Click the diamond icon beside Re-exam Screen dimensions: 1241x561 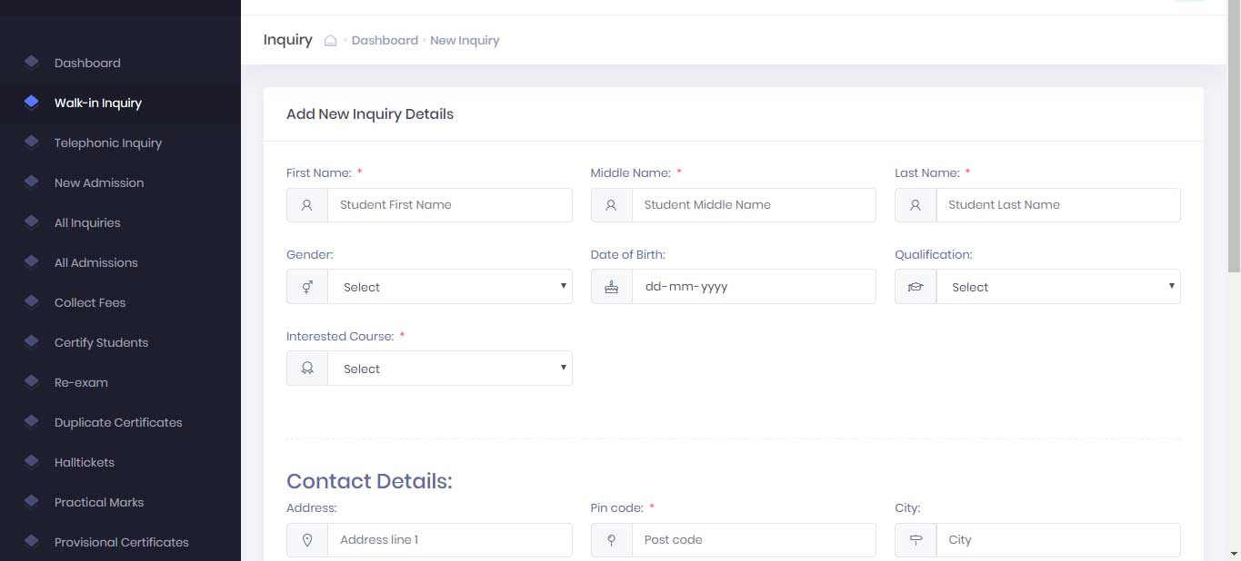(x=32, y=382)
